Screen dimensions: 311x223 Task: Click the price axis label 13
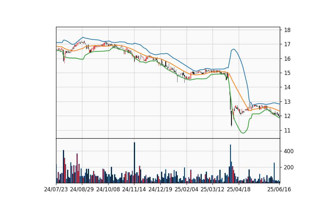click(287, 102)
